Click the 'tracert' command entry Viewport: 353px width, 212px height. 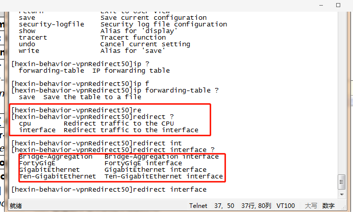33,37
